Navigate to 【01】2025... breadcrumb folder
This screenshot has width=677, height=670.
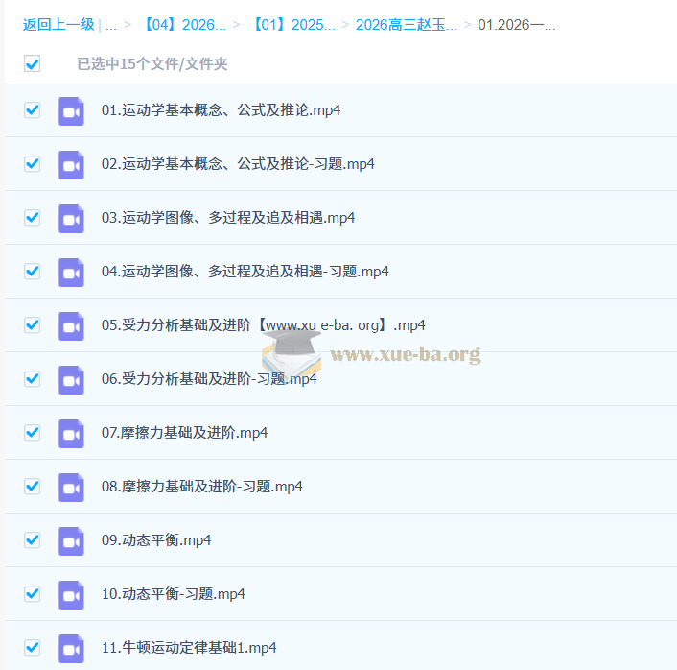coord(293,25)
